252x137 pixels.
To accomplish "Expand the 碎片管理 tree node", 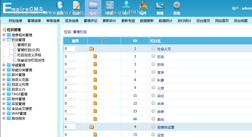I will click(x=4, y=75).
